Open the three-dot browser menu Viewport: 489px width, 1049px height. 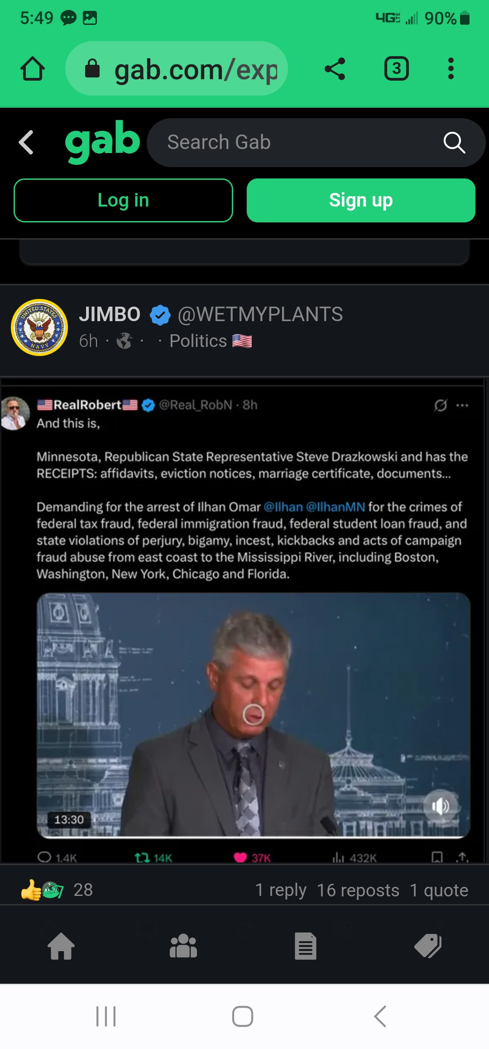click(451, 69)
